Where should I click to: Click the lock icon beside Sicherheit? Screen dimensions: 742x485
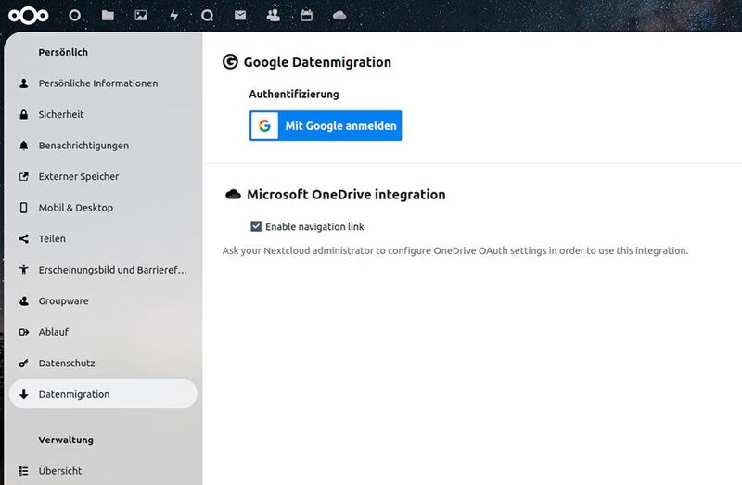[x=24, y=114]
